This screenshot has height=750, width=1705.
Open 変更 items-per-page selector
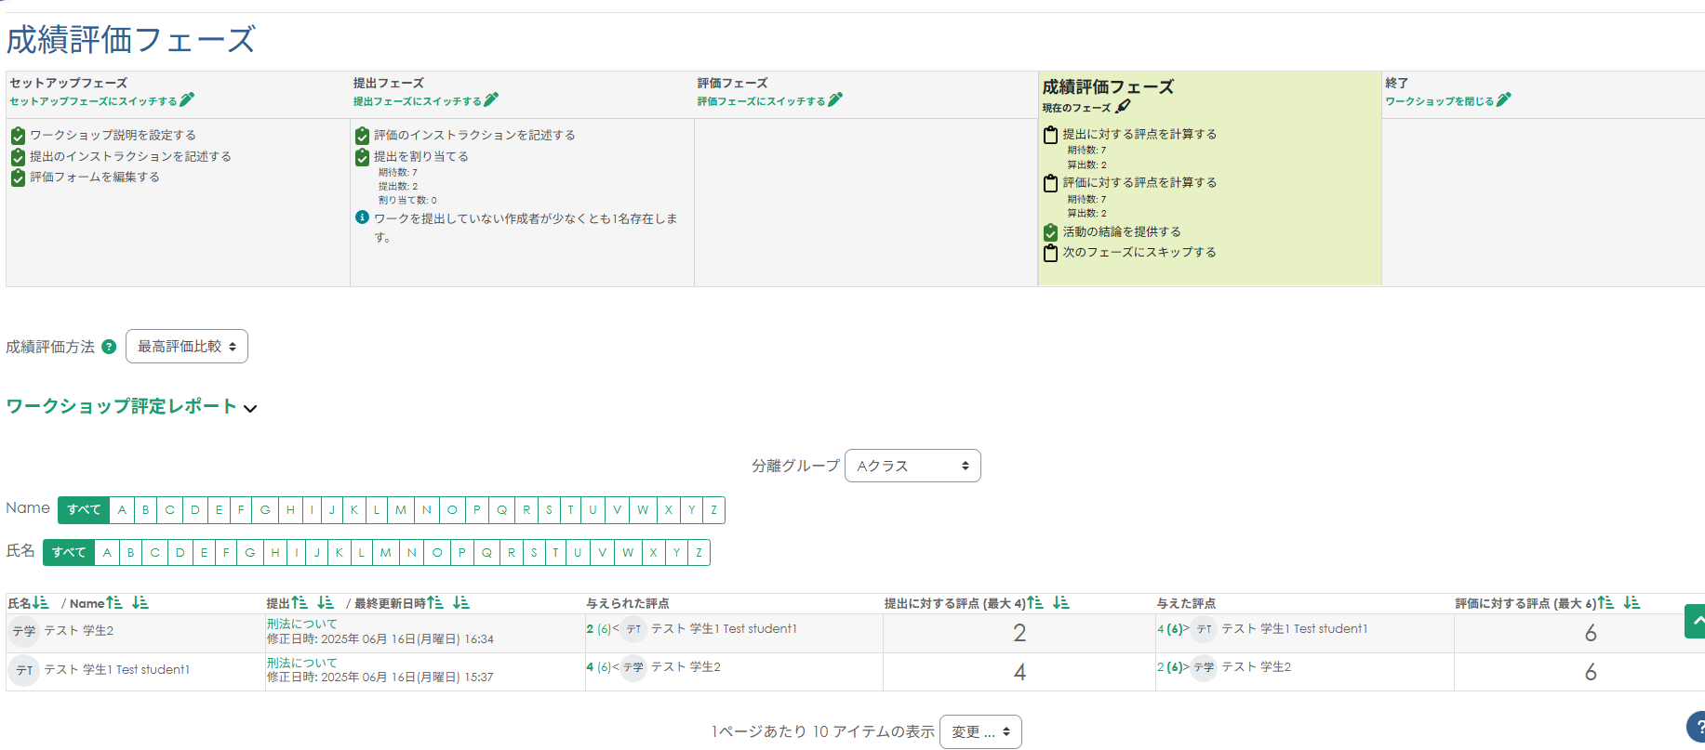click(979, 732)
